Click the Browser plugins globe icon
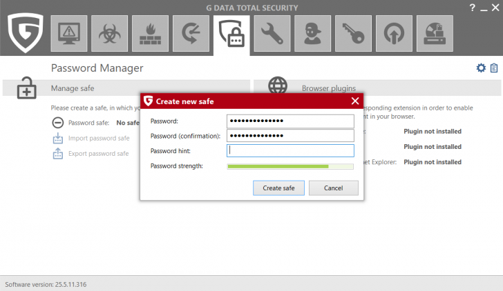Viewport: 503px width, 291px height. coord(278,85)
